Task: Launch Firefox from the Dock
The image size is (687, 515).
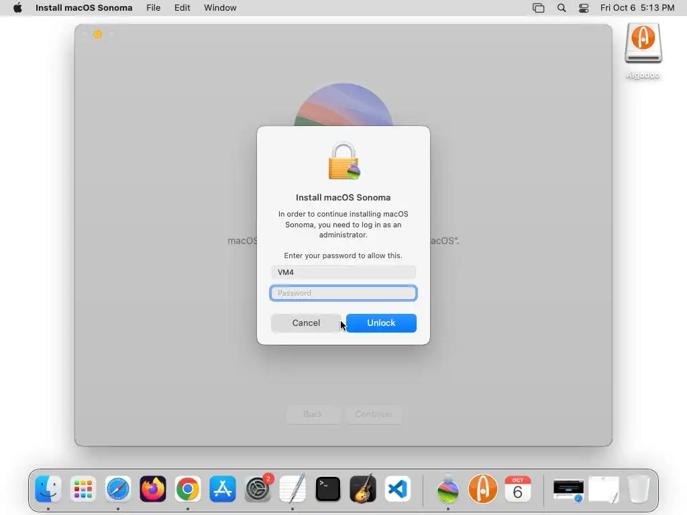Action: click(x=153, y=489)
